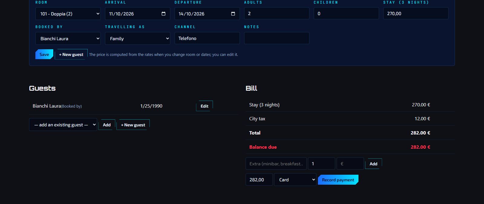Click the Bill section heading
Image resolution: width=484 pixels, height=204 pixels.
(x=251, y=88)
